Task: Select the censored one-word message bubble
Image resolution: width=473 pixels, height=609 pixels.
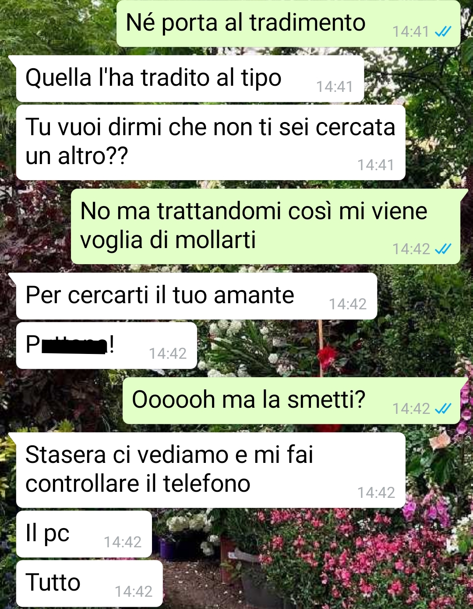Action: click(x=106, y=346)
